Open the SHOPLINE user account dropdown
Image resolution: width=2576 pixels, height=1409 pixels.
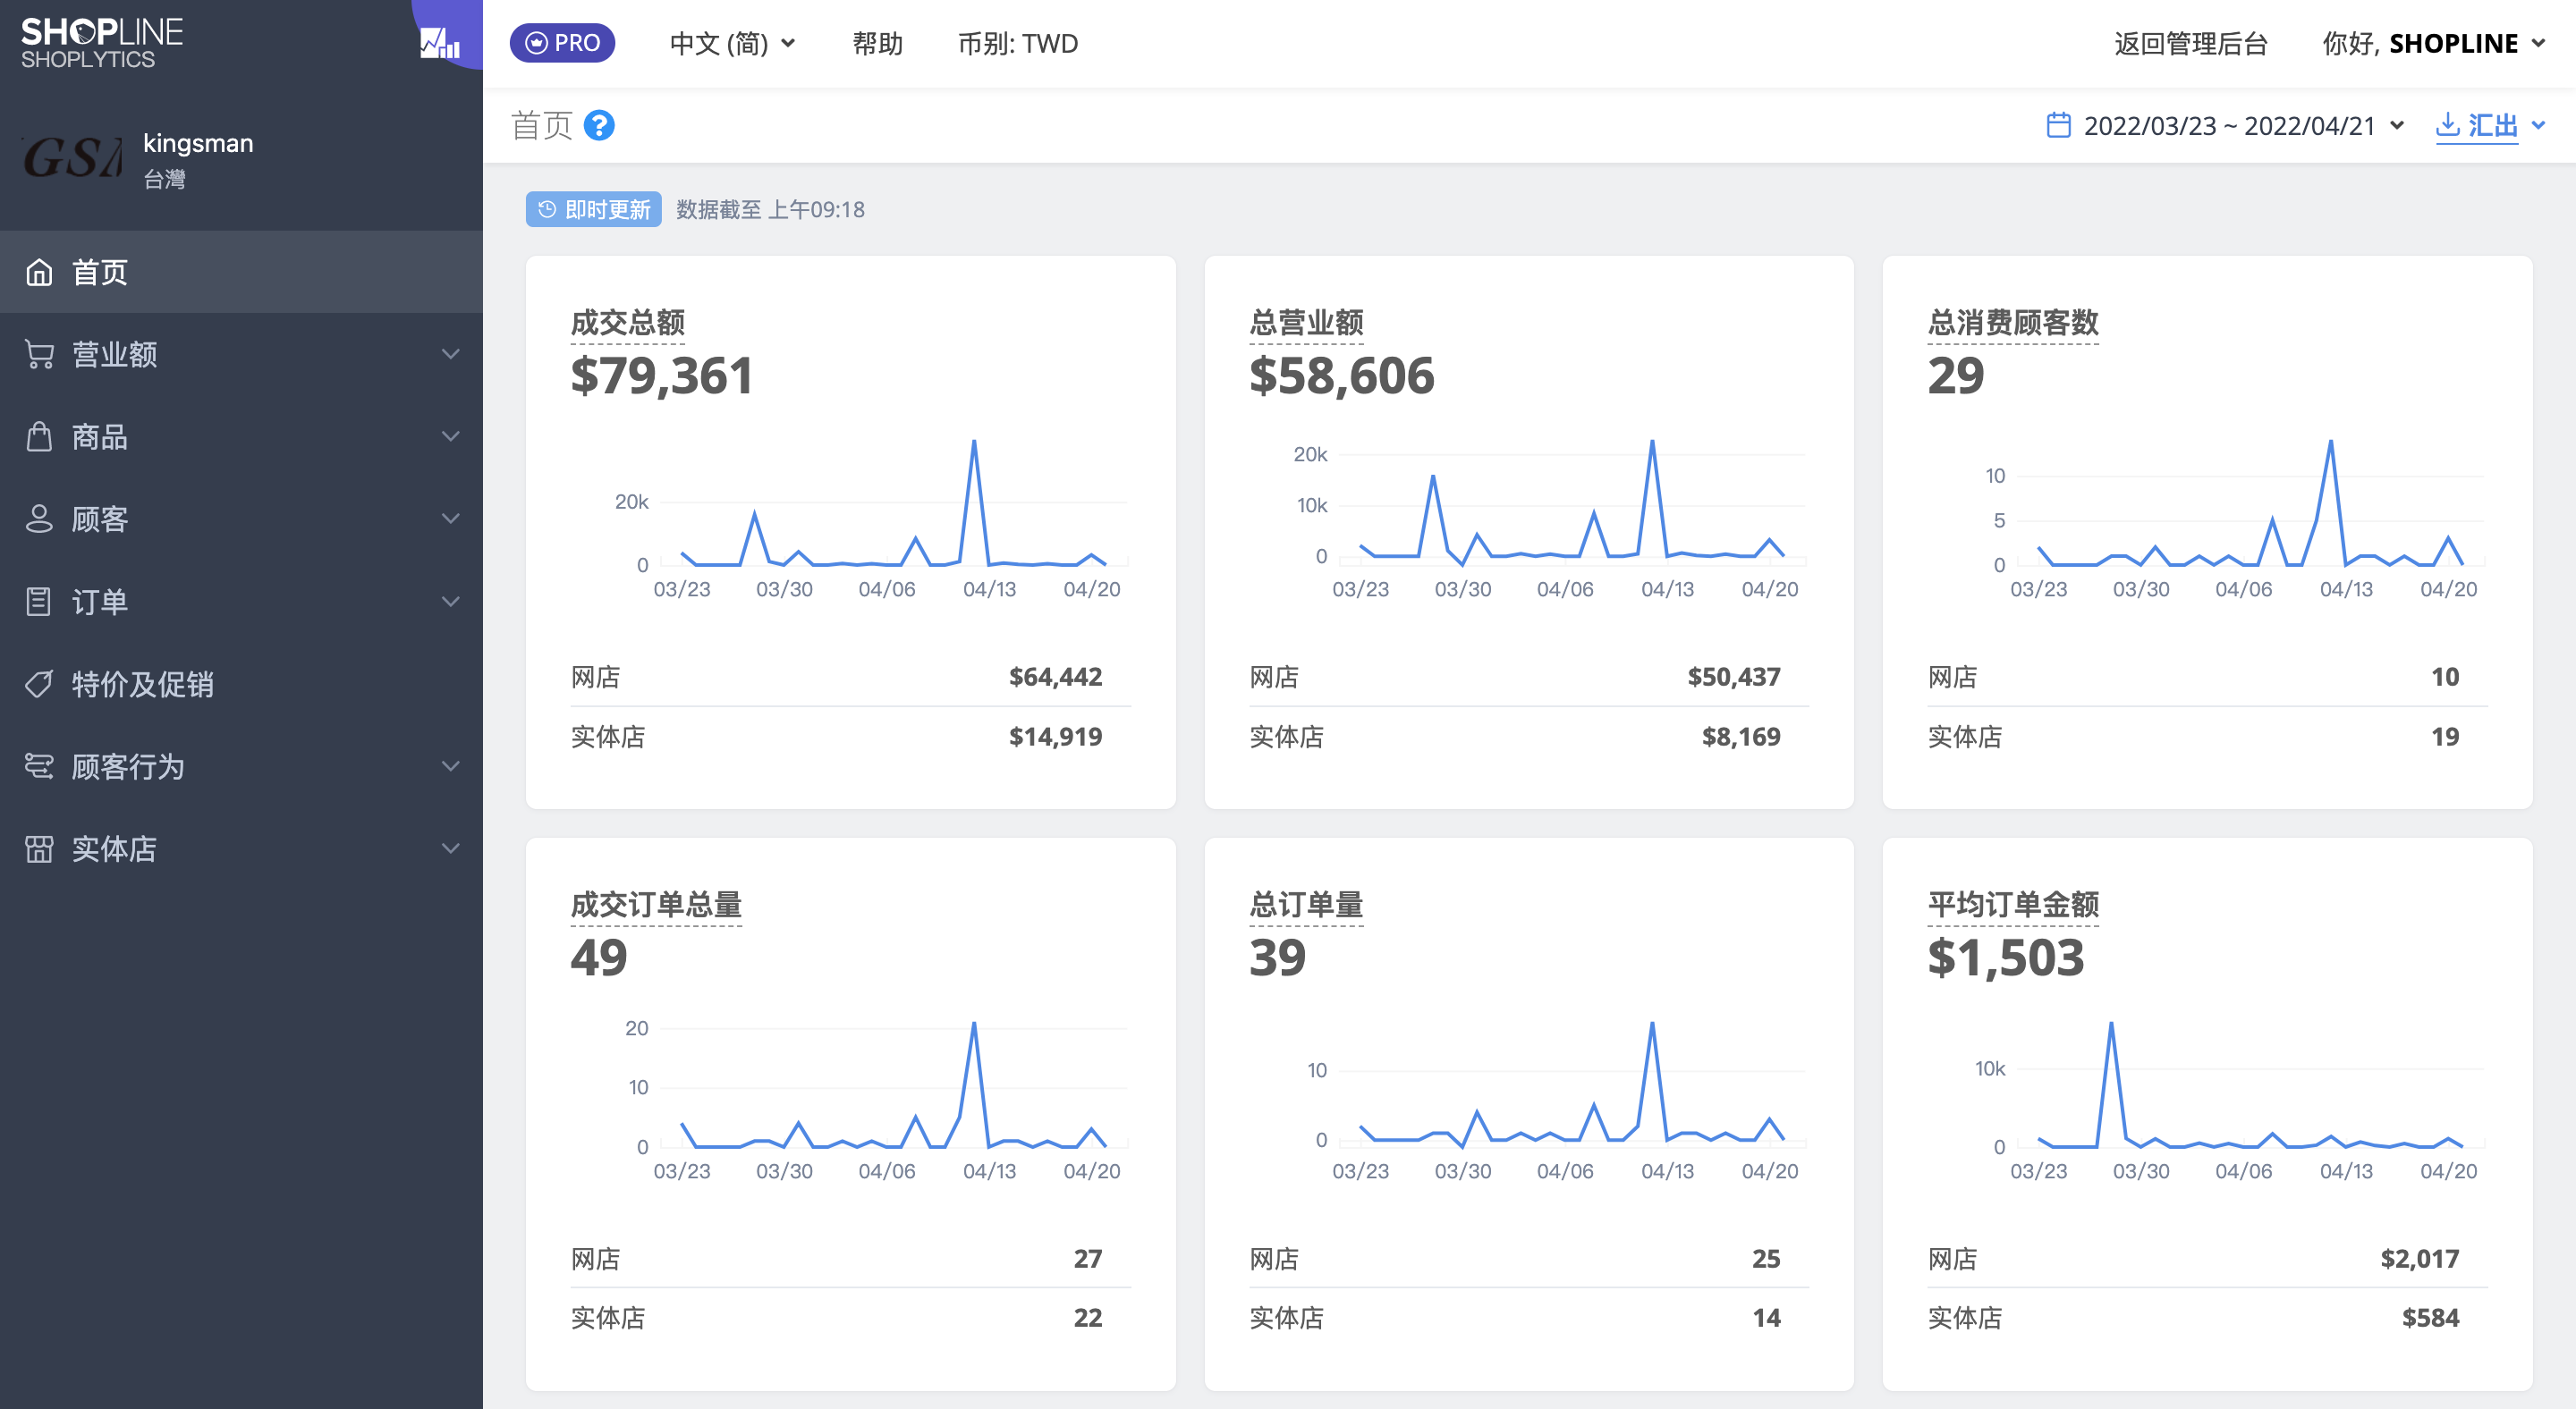(x=2433, y=43)
